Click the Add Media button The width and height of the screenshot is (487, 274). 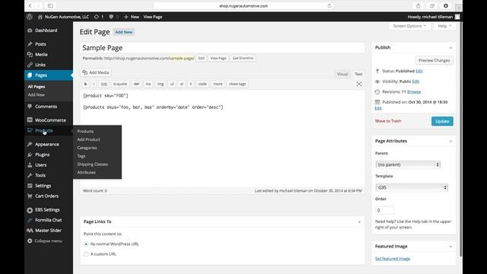pos(96,72)
